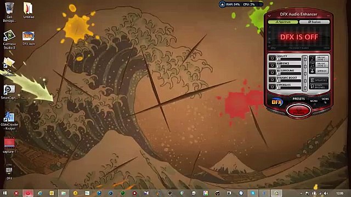Toggle the Dynamic Boost power button

[x=272, y=79]
